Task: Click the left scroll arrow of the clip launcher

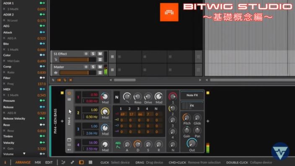Action: pos(111,80)
